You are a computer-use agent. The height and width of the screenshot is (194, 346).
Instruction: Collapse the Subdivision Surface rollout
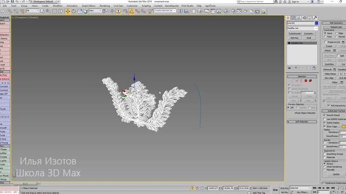(x=334, y=111)
